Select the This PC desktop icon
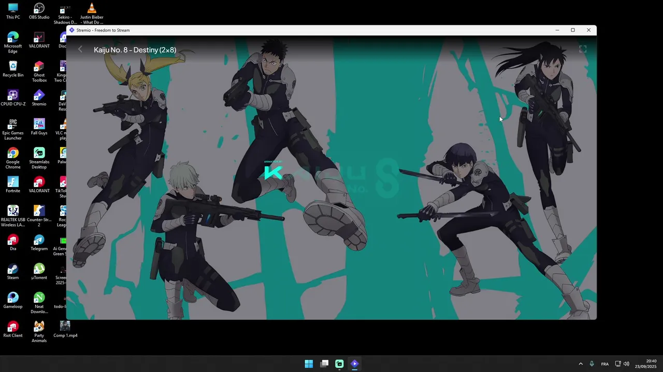 13,11
